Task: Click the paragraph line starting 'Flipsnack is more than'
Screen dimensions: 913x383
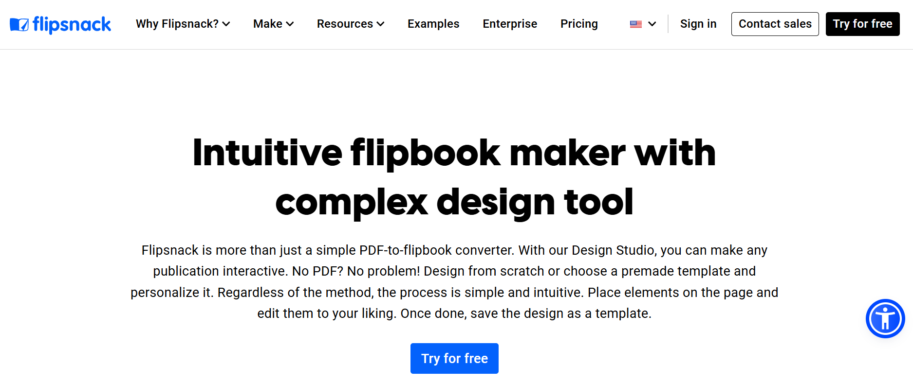Action: [454, 250]
